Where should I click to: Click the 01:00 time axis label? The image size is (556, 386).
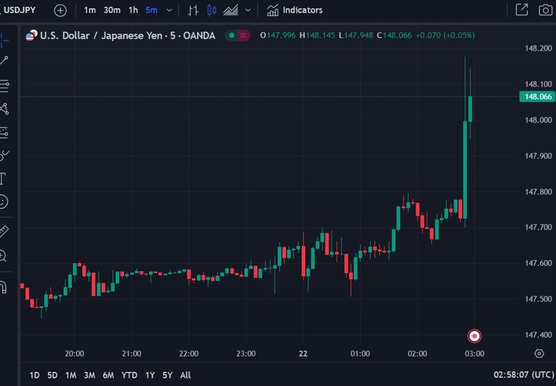coord(360,354)
